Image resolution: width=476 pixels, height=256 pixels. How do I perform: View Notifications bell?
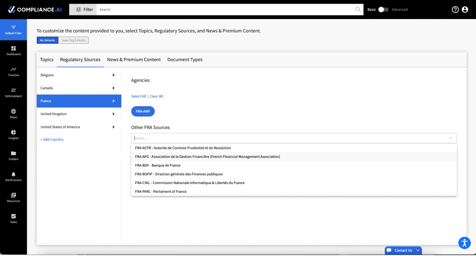pos(13,177)
